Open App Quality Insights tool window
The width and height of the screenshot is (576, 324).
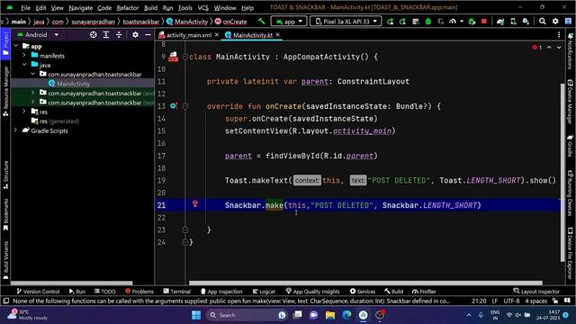[x=312, y=292]
